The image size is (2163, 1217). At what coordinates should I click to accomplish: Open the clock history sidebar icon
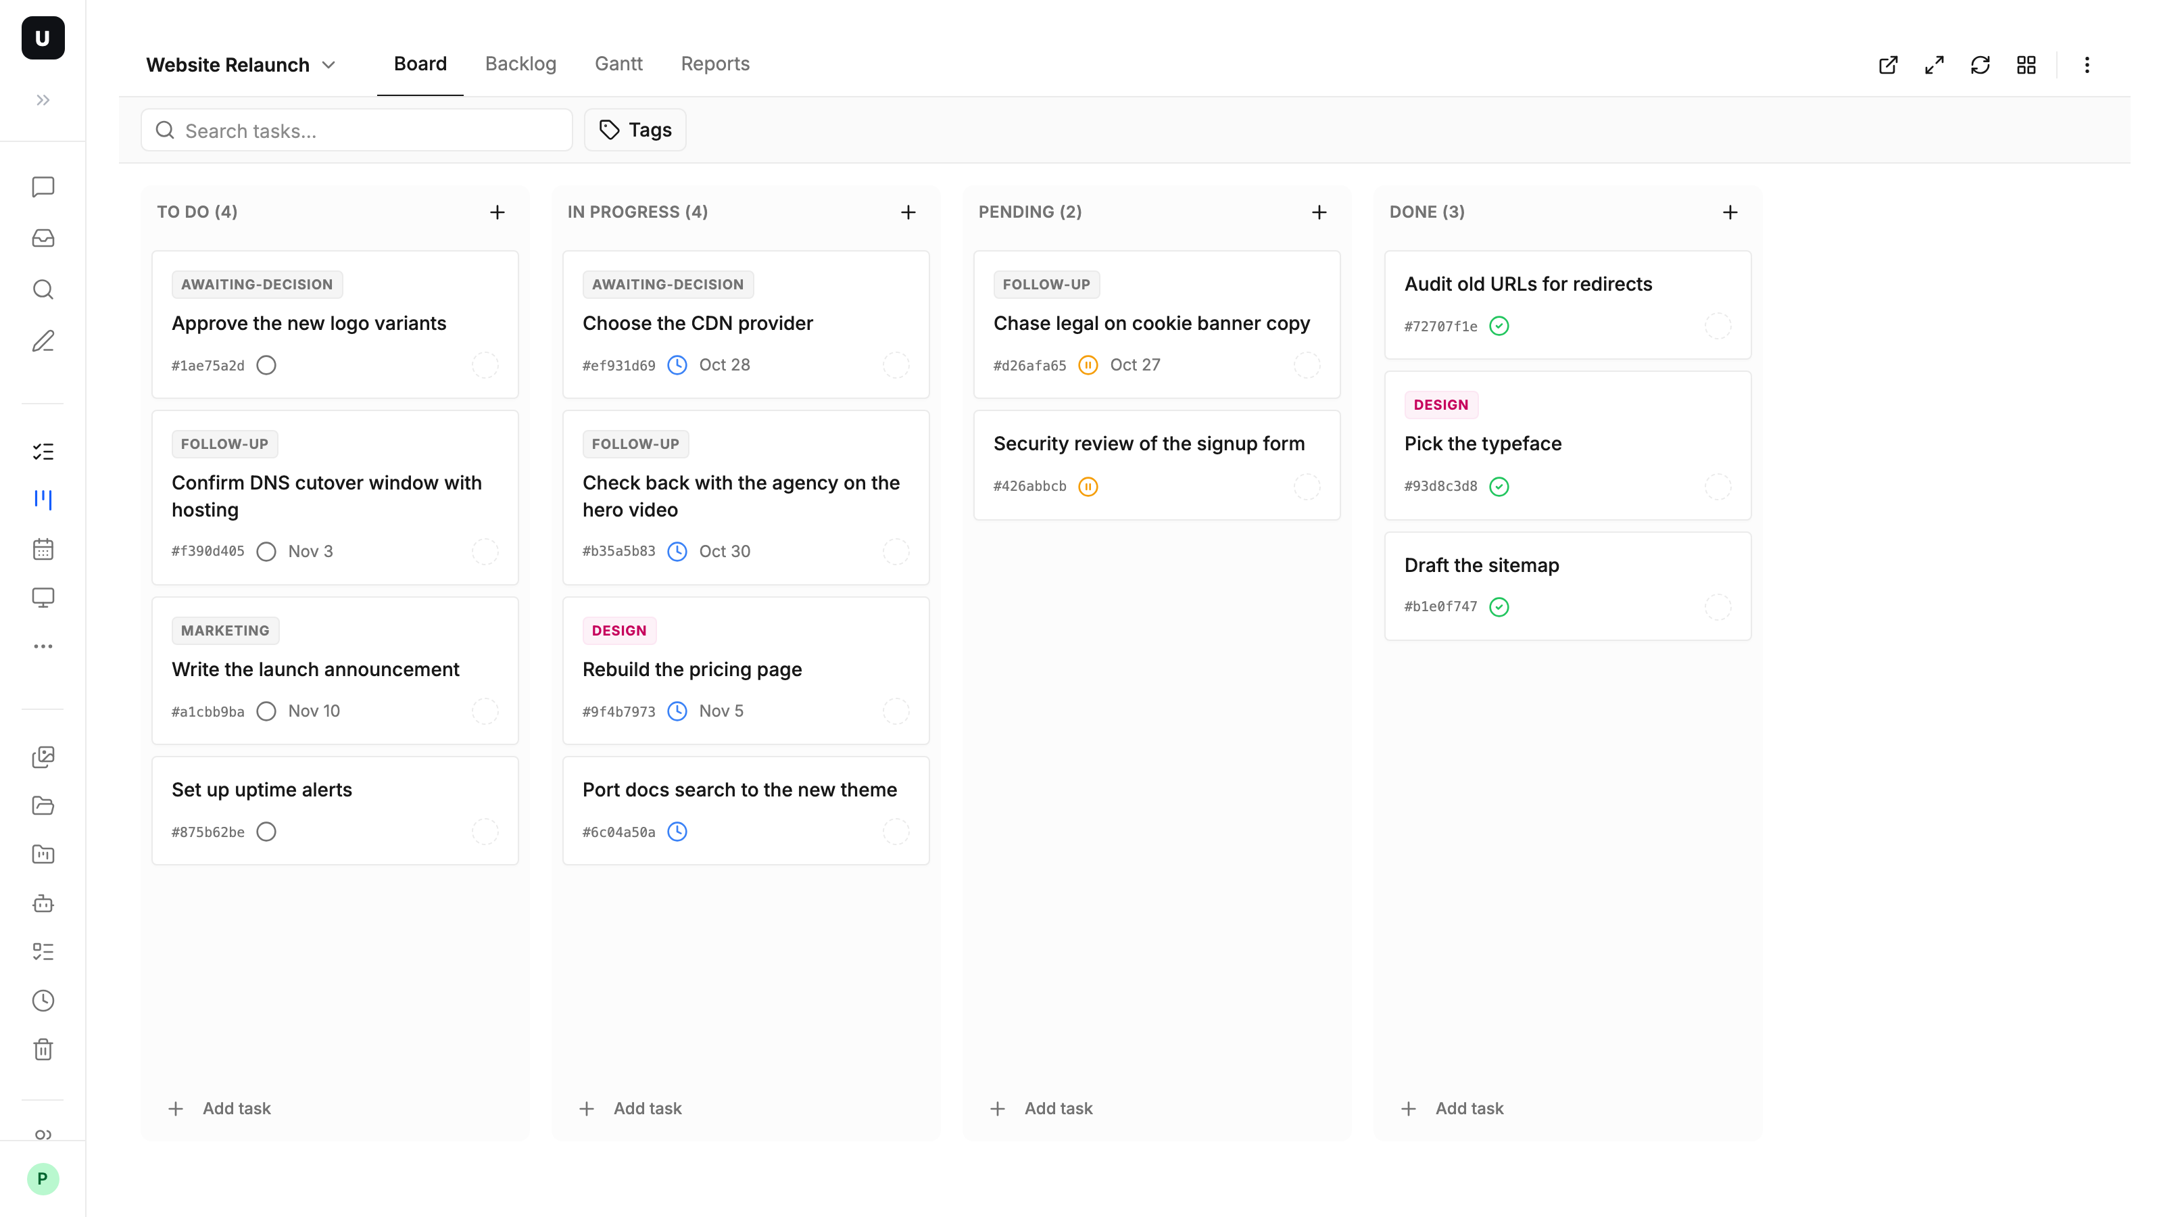[x=43, y=1001]
